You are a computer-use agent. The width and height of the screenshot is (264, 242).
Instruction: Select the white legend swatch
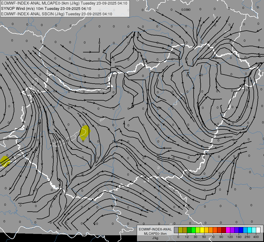point(258,230)
